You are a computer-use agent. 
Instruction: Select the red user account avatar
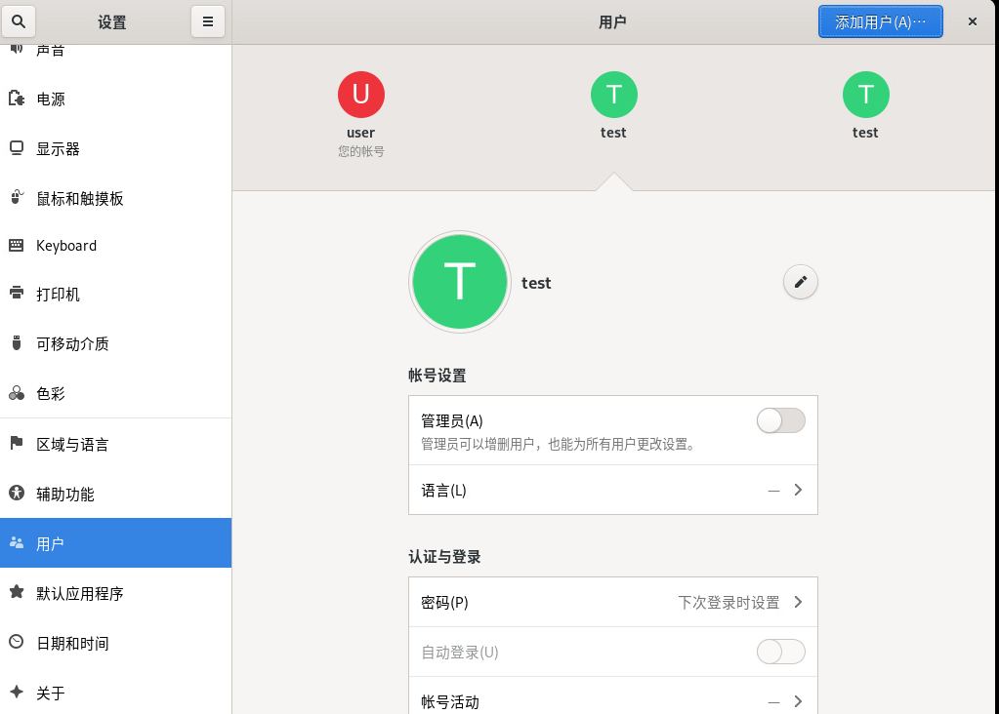[x=361, y=95]
